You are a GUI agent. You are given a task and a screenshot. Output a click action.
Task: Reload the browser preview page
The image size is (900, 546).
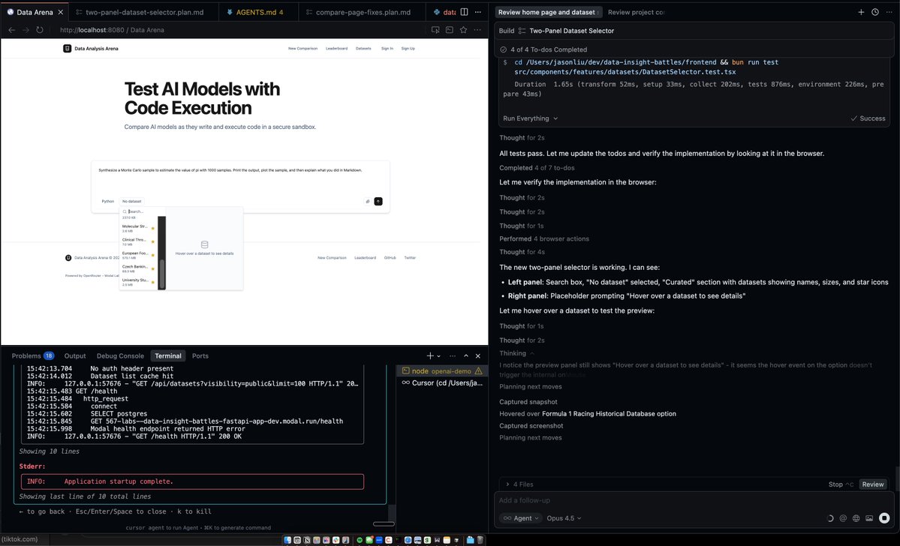coord(39,30)
